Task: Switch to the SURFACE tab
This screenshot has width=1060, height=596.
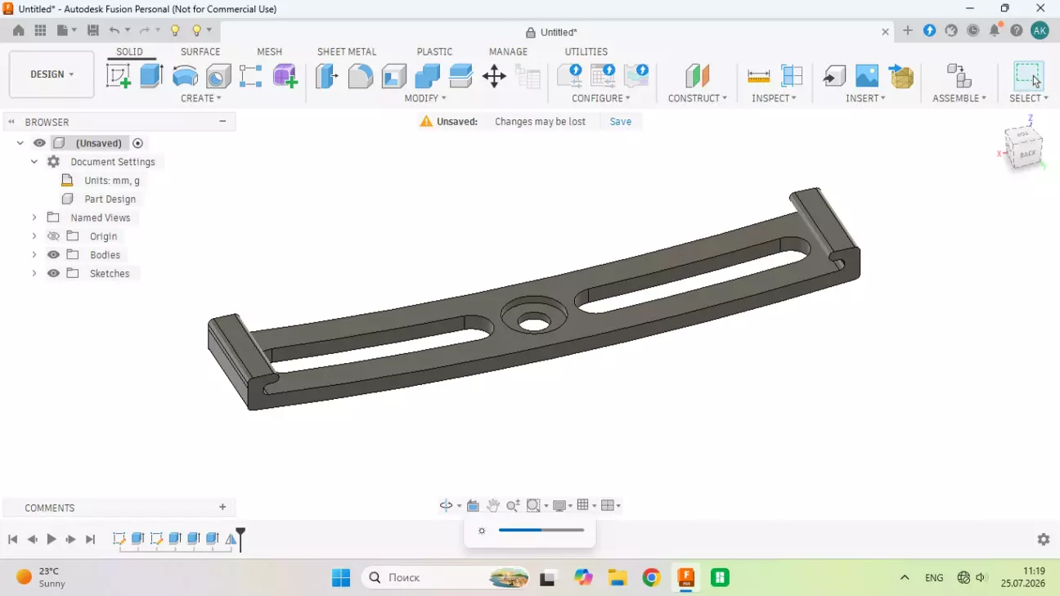Action: (200, 52)
